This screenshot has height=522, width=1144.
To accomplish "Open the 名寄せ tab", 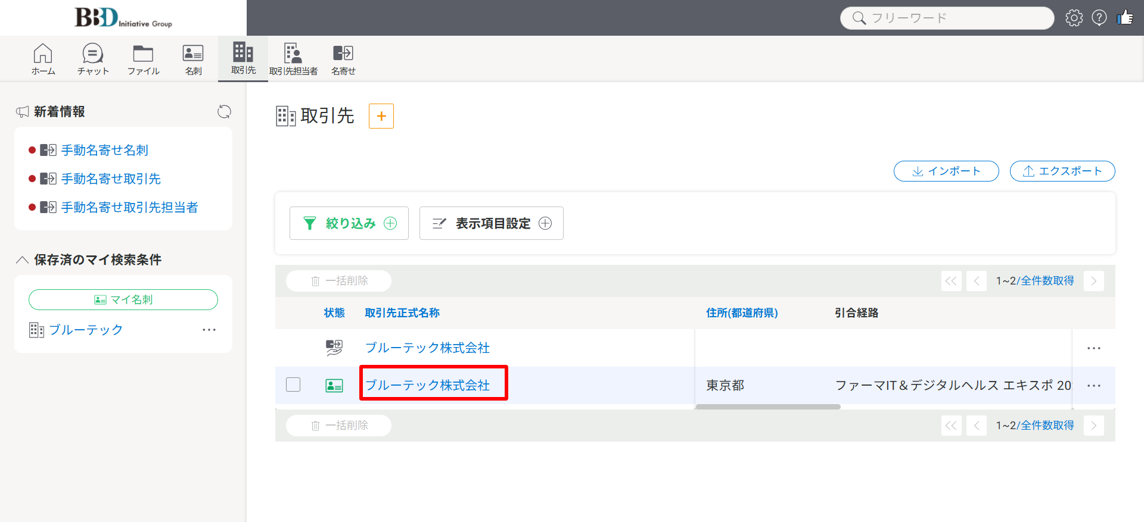I will click(x=343, y=59).
